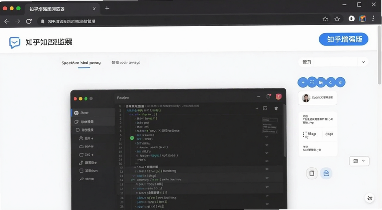Click the small chevron at the code editor's right edge
Image resolution: width=382 pixels, height=210 pixels.
pyautogui.click(x=267, y=196)
